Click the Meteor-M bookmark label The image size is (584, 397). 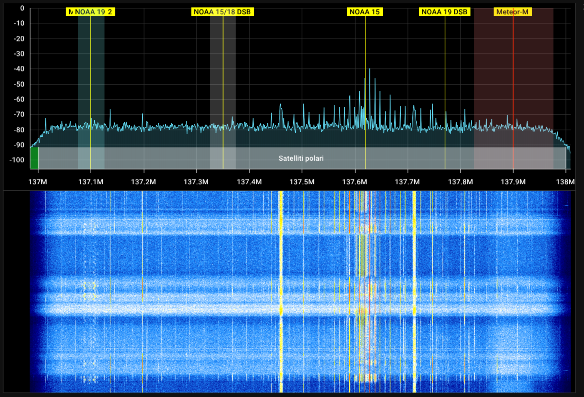click(513, 12)
